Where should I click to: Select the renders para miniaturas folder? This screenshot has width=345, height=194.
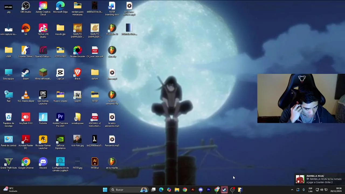coord(77,9)
